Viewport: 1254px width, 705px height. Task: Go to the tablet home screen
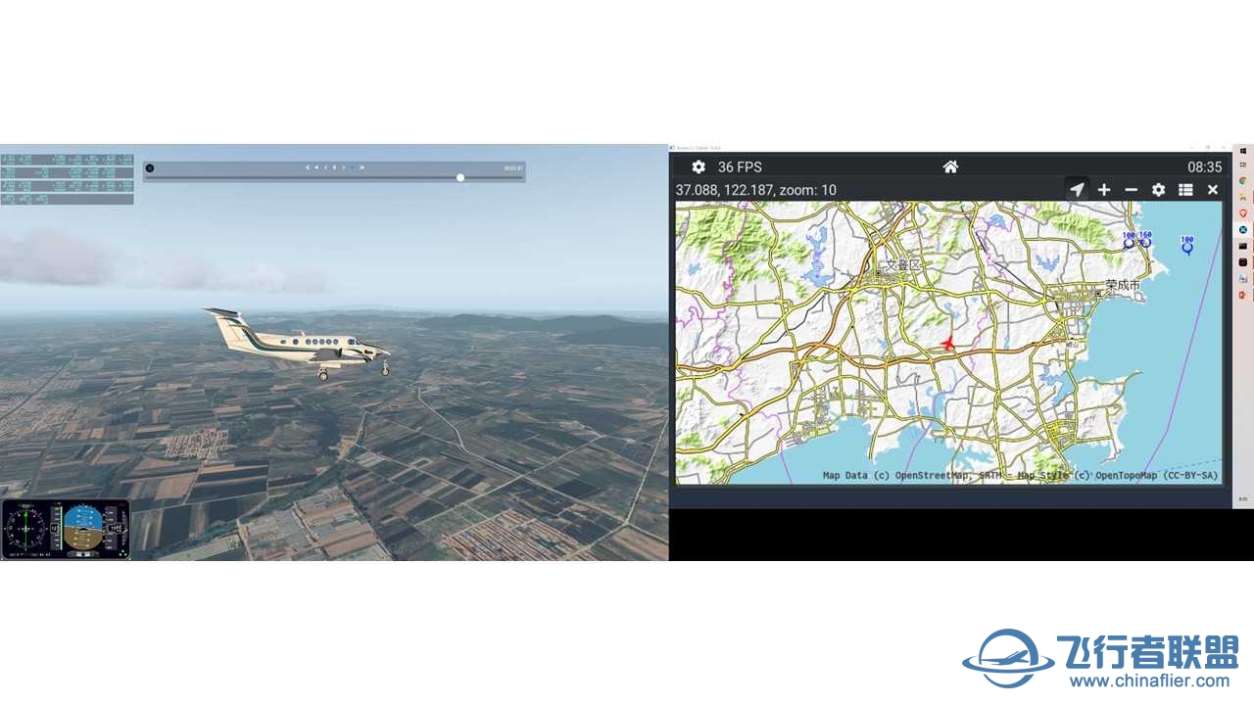pyautogui.click(x=950, y=167)
